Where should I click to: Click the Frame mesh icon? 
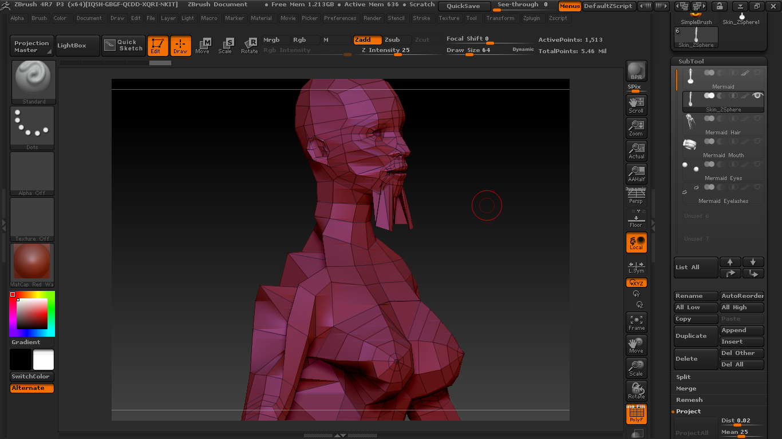(636, 322)
